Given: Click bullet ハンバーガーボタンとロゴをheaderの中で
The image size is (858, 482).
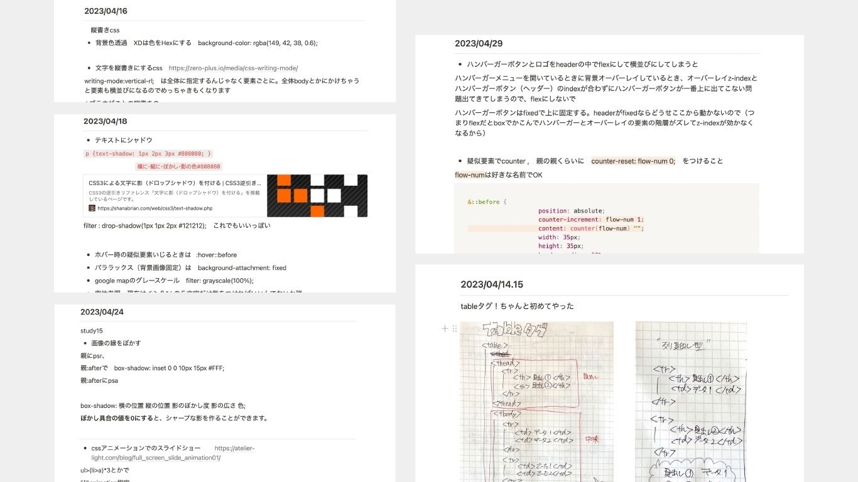Looking at the screenshot, I should click(x=583, y=64).
